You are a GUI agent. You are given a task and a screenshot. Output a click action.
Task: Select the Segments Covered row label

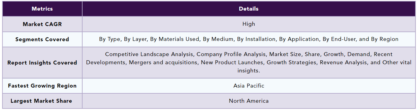(42, 39)
